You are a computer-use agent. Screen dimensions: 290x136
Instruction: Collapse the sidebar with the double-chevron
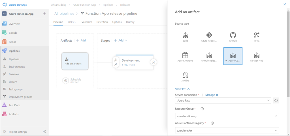(x=44, y=132)
